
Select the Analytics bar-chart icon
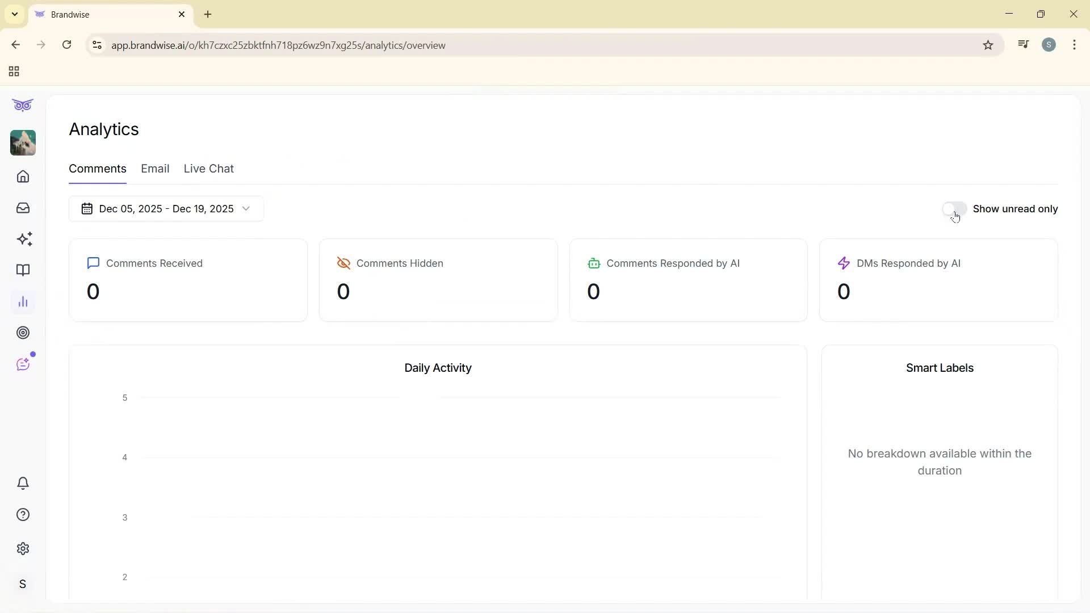23,302
